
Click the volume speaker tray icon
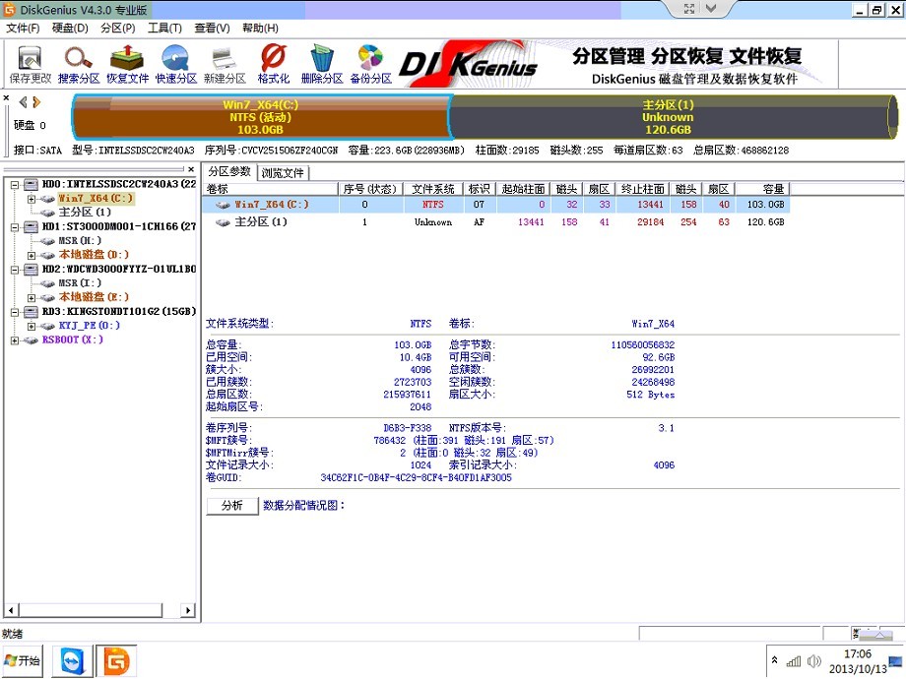pos(814,661)
